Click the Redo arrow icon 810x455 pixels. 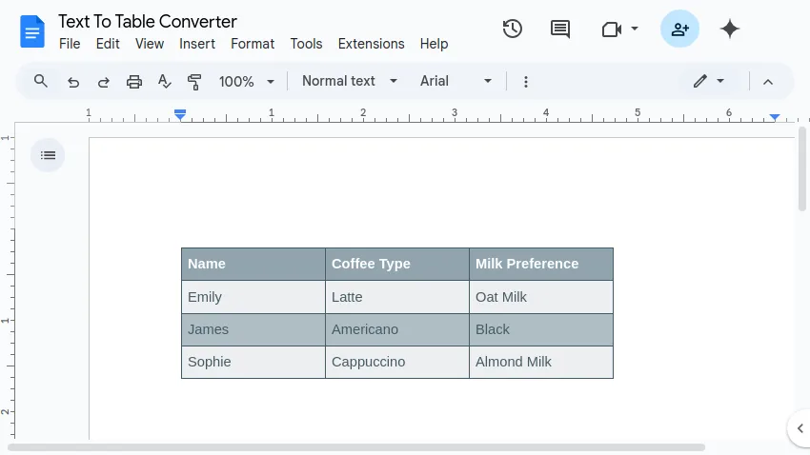103,82
